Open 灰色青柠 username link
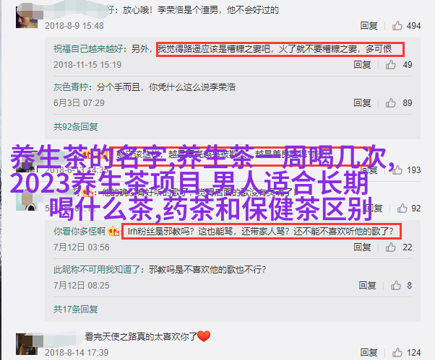The height and width of the screenshot is (360, 435). 71,87
